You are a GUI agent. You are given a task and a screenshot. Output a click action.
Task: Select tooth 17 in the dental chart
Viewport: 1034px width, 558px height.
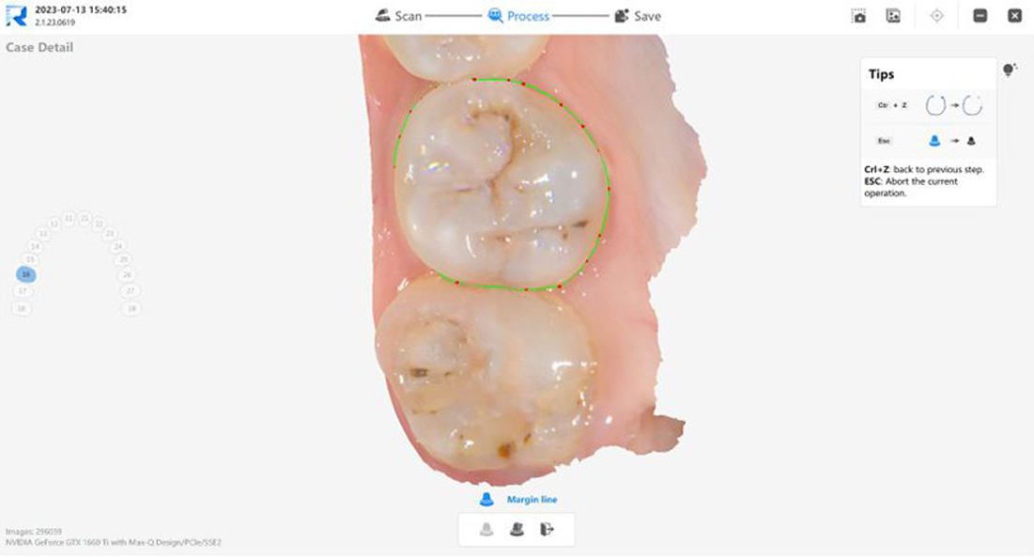[23, 291]
